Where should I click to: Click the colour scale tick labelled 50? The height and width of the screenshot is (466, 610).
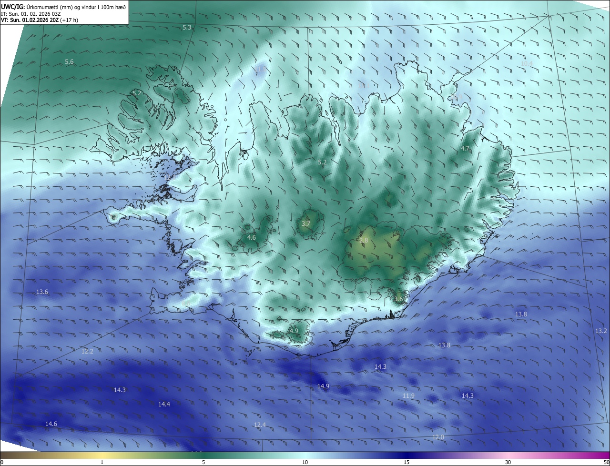coord(606,462)
